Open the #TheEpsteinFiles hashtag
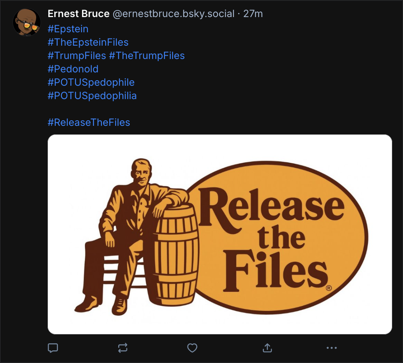Screen dimensions: 403x363 pos(88,42)
